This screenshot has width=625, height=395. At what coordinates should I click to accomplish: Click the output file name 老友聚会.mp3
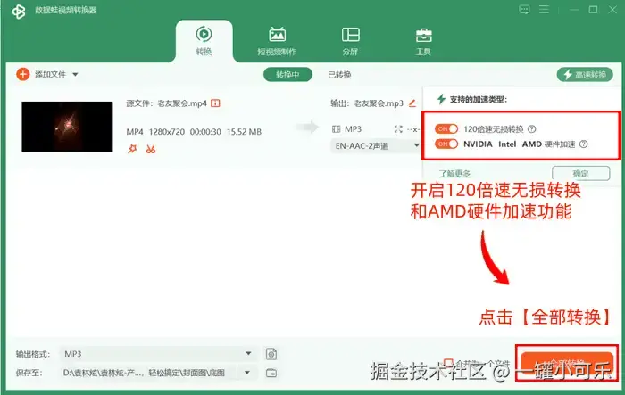coord(379,103)
